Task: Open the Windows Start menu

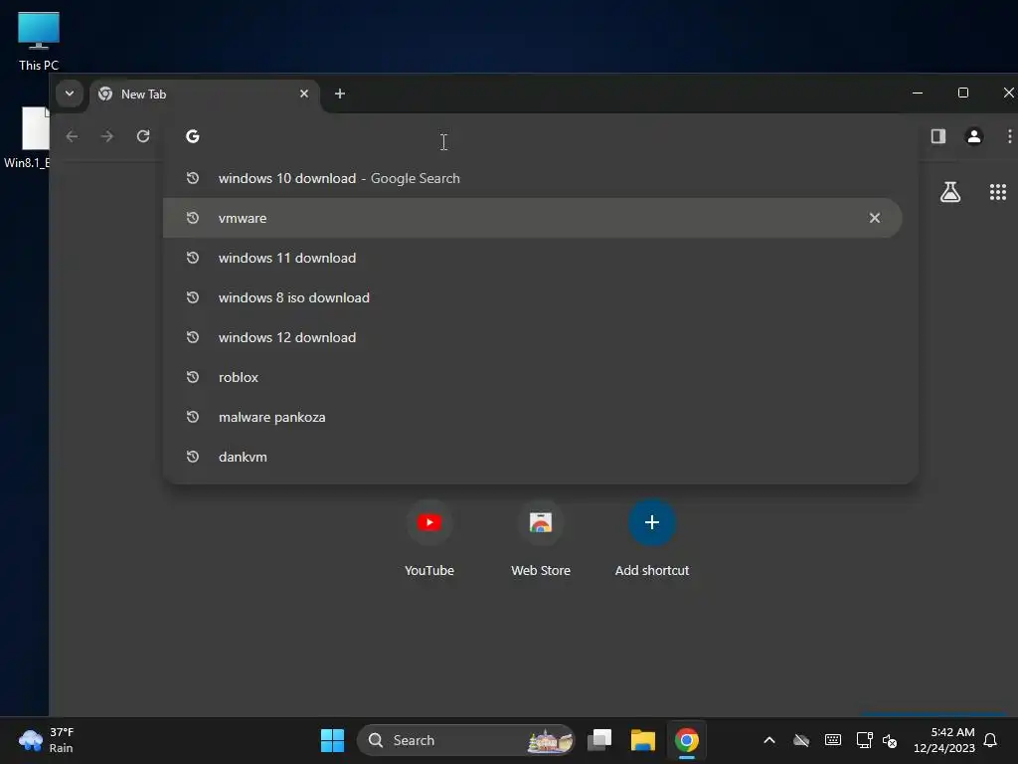Action: pyautogui.click(x=332, y=740)
